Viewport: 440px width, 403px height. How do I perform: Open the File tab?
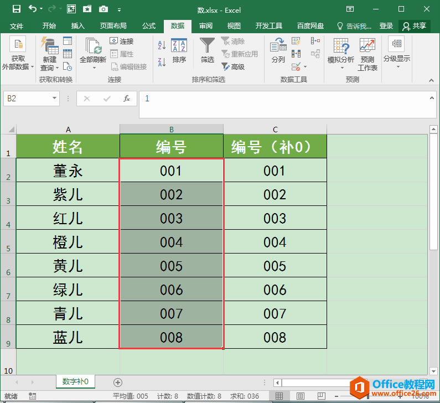tap(17, 26)
